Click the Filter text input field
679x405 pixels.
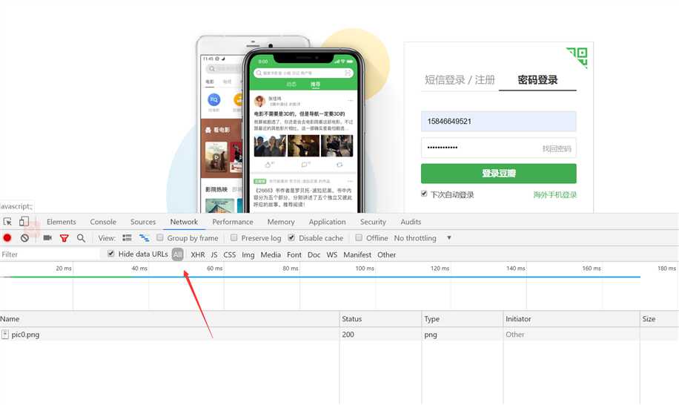click(50, 254)
